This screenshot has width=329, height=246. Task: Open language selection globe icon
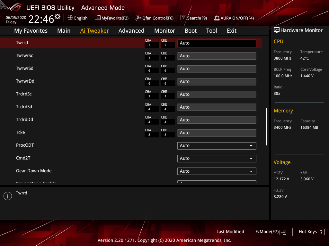tap(70, 18)
